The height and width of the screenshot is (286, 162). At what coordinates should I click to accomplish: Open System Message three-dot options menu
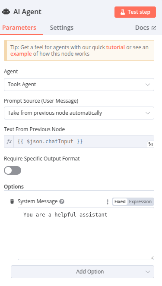tap(108, 202)
